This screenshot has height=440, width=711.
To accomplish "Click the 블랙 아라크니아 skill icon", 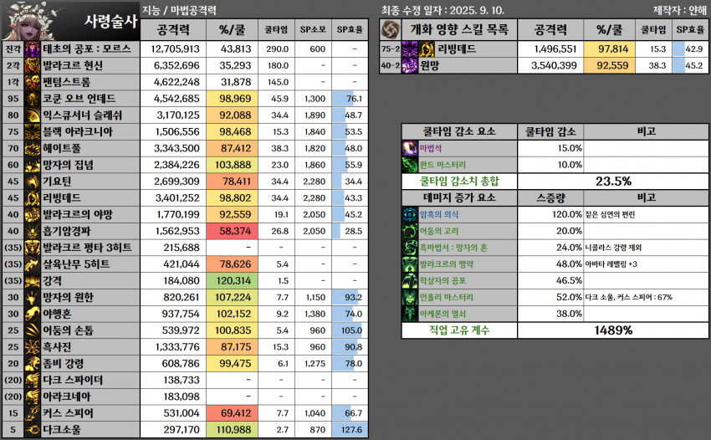I will coord(33,132).
